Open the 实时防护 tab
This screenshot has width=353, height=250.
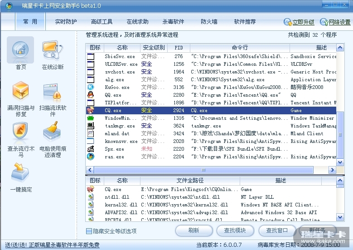(66, 22)
